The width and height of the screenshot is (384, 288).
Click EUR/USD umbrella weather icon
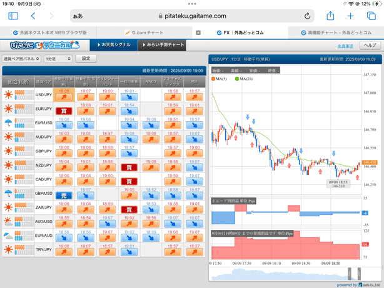8,122
